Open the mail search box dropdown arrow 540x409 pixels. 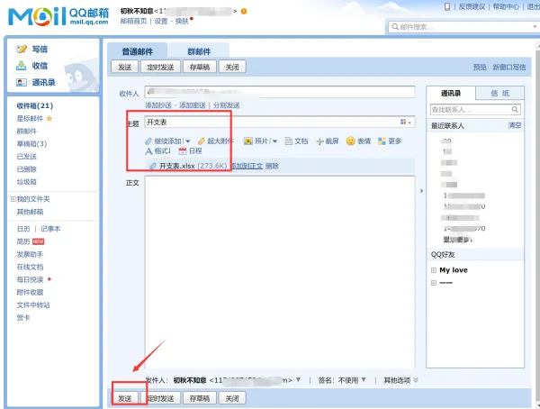pos(535,26)
